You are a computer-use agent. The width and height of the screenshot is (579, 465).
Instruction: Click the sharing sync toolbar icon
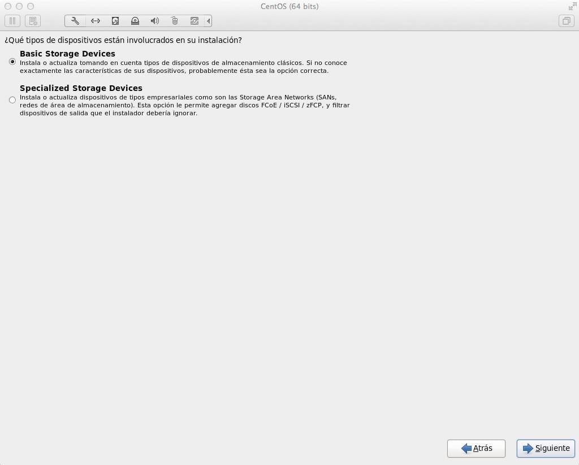point(195,21)
